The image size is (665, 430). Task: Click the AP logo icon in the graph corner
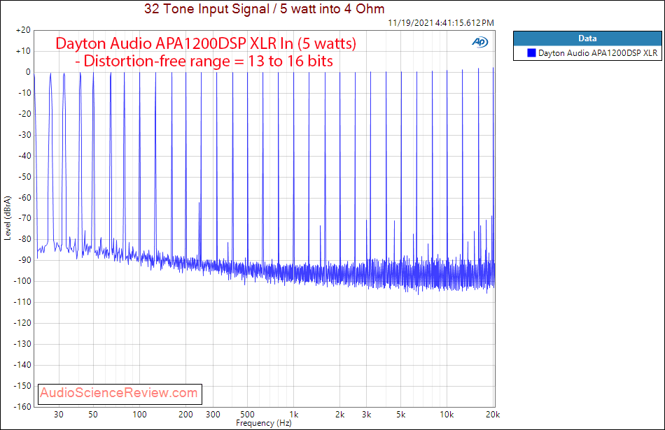pyautogui.click(x=480, y=42)
